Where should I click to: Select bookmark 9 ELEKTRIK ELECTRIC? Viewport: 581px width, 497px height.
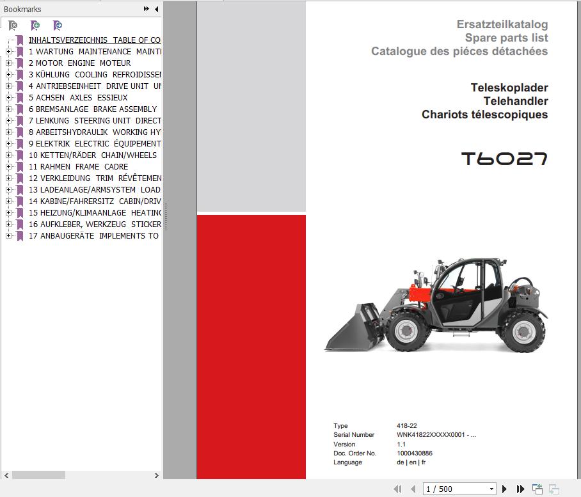pyautogui.click(x=95, y=143)
